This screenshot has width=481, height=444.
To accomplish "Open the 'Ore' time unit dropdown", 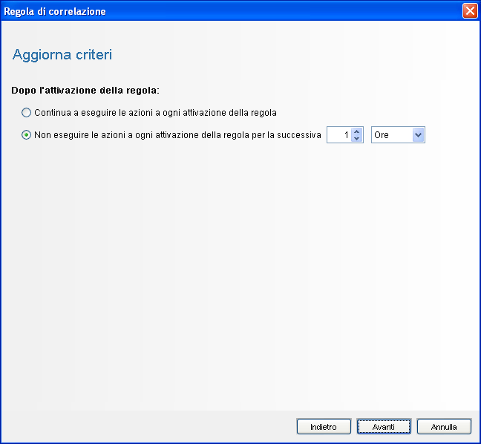I will (x=398, y=134).
